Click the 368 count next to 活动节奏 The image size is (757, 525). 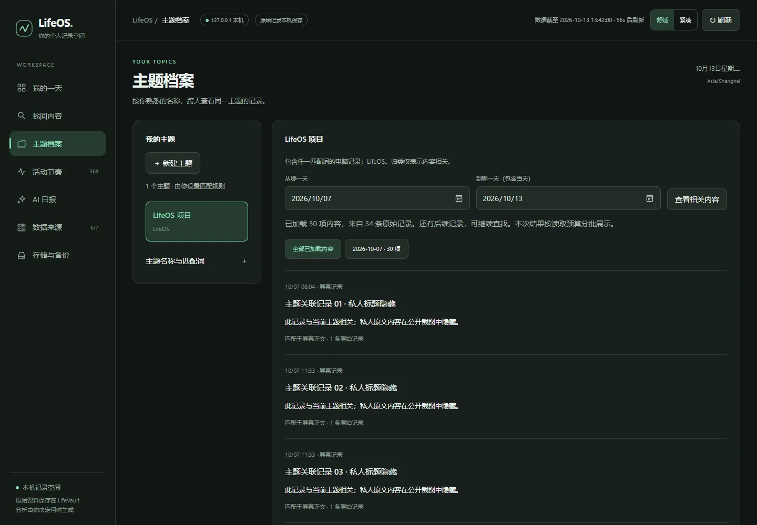point(94,172)
